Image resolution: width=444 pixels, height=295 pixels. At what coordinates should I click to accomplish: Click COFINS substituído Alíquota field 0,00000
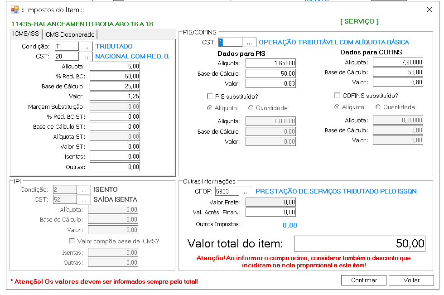coord(398,120)
